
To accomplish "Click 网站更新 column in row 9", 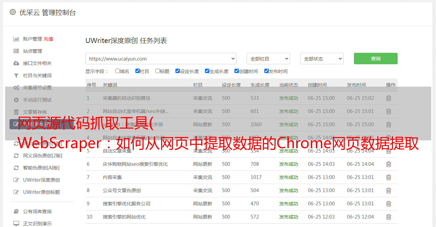I will (x=203, y=204).
